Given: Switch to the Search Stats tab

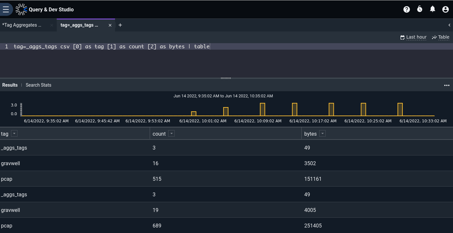Looking at the screenshot, I should (x=39, y=85).
